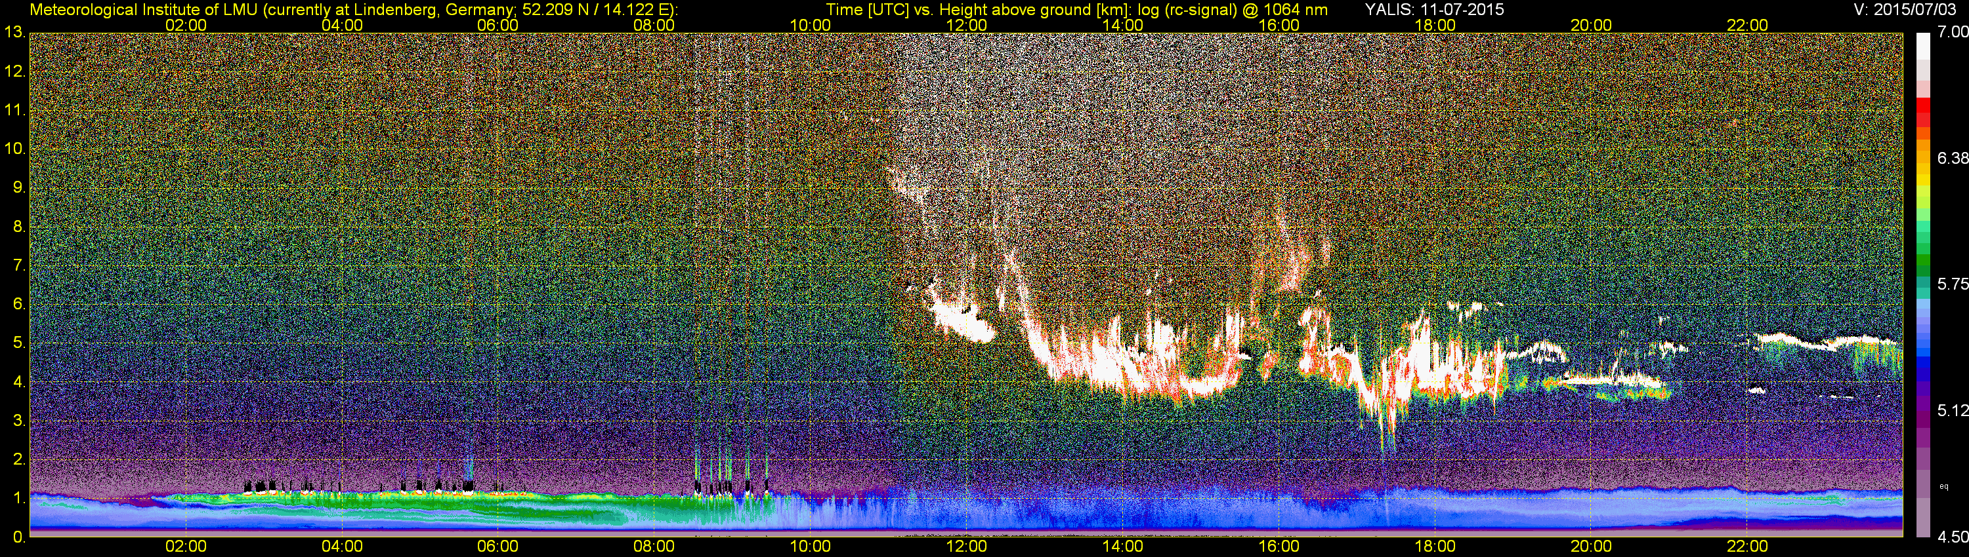The height and width of the screenshot is (557, 1969).
Task: Click the 8. height axis label
Action: point(19,227)
